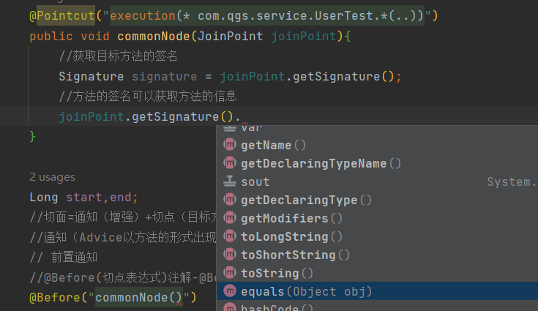
Task: Click the sout live template icon
Action: 230,181
